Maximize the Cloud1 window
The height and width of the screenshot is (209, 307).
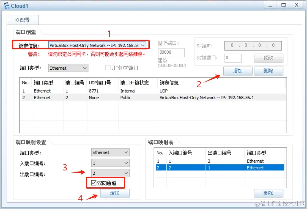click(283, 5)
